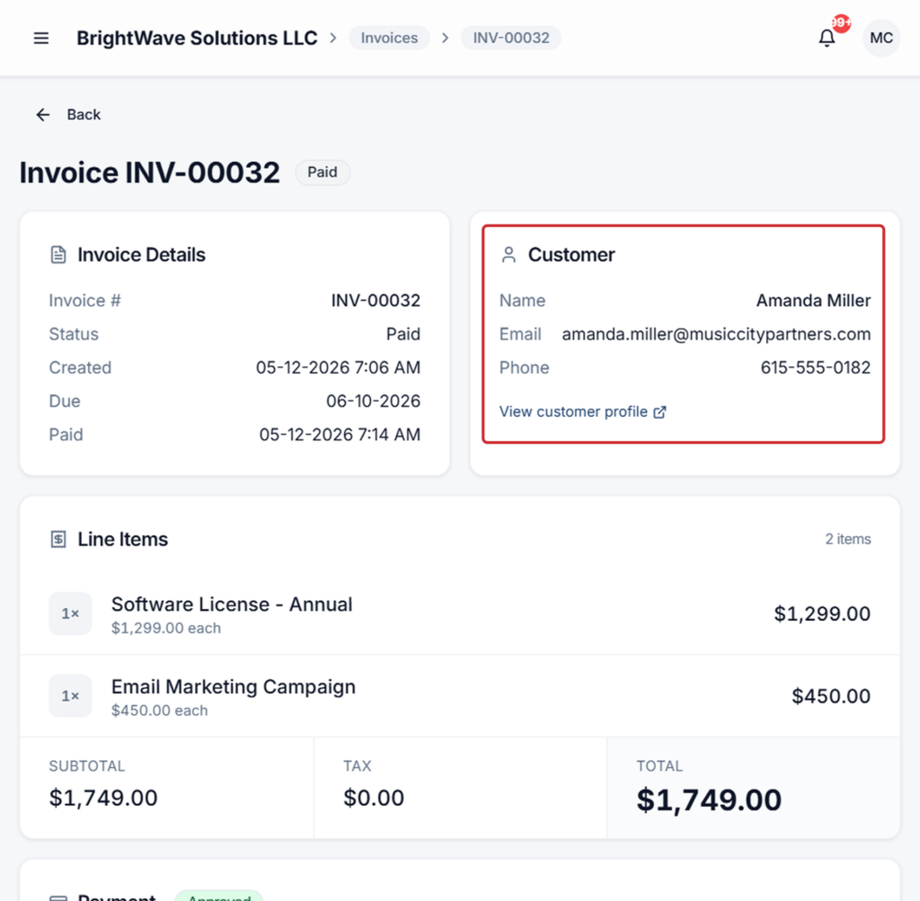Click the breadcrumb chevron before INV-00032

(x=446, y=38)
